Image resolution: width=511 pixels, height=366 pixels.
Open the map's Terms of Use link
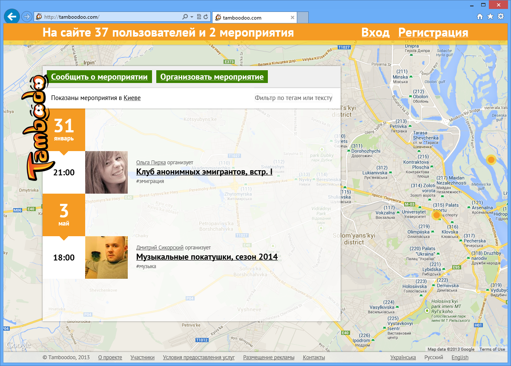(x=492, y=349)
